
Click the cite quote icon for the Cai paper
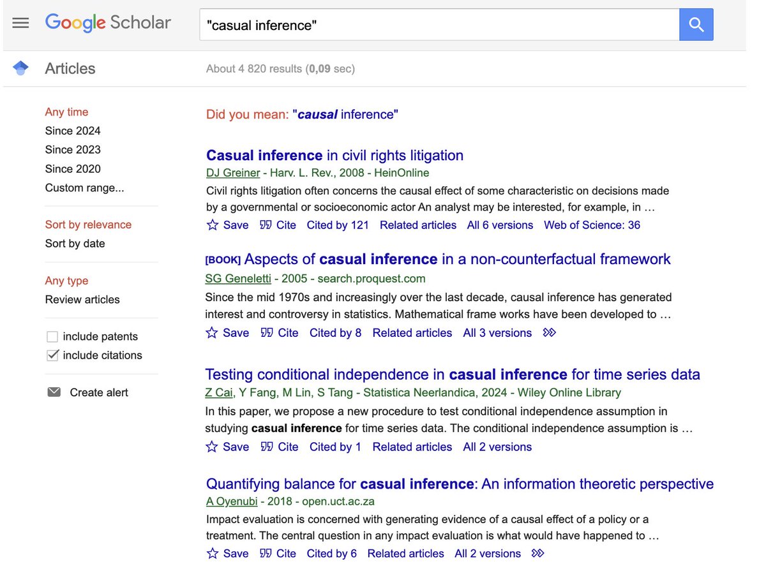pyautogui.click(x=266, y=447)
